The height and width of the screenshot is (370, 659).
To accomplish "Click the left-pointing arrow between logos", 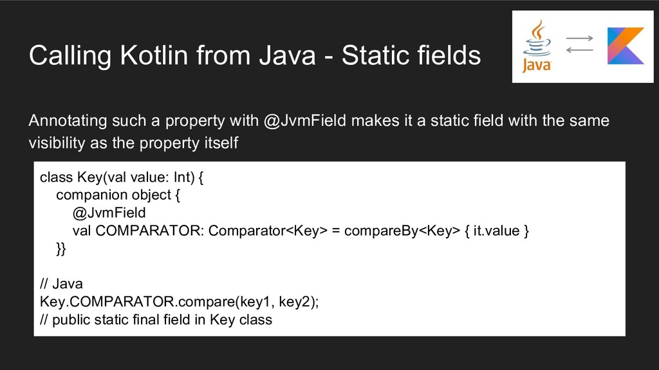I will pyautogui.click(x=579, y=53).
